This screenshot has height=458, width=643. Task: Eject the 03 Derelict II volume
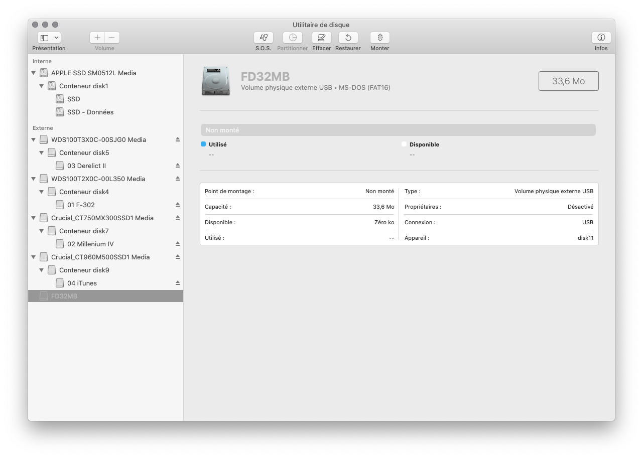[x=178, y=166]
